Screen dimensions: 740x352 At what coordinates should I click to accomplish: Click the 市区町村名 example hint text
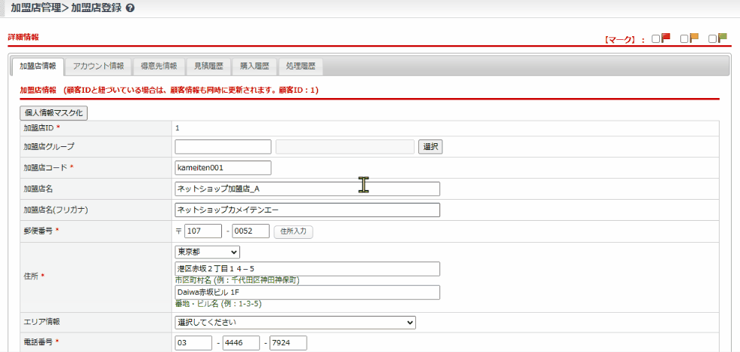click(237, 280)
